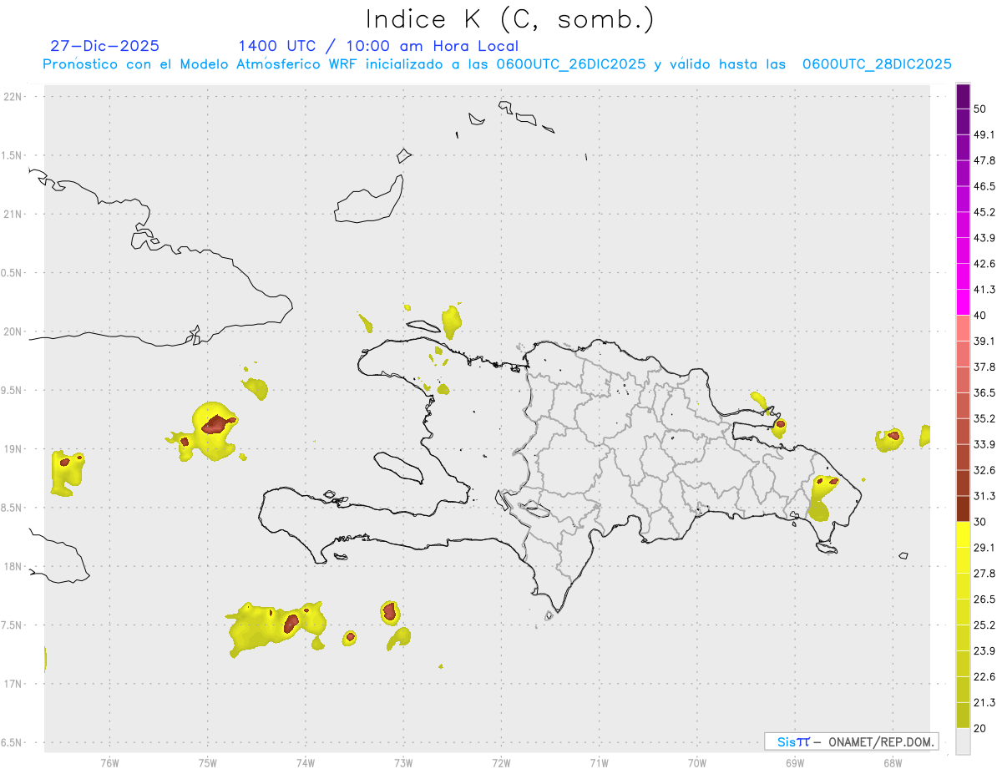Click the "68W" longitude axis label
The width and height of the screenshot is (1002, 774).
point(892,762)
